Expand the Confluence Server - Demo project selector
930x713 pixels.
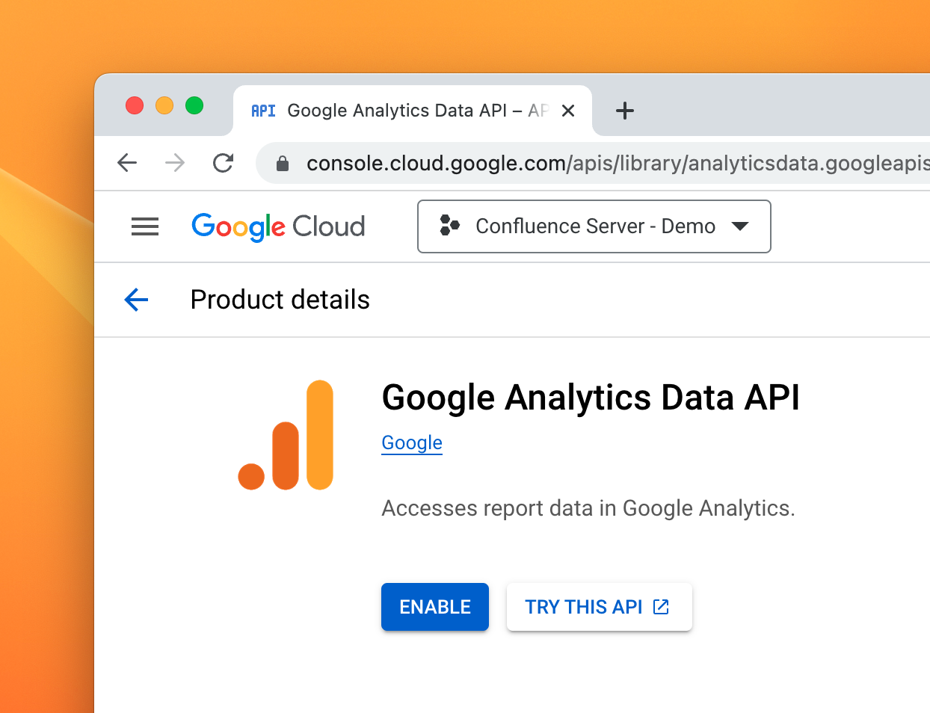pos(594,226)
